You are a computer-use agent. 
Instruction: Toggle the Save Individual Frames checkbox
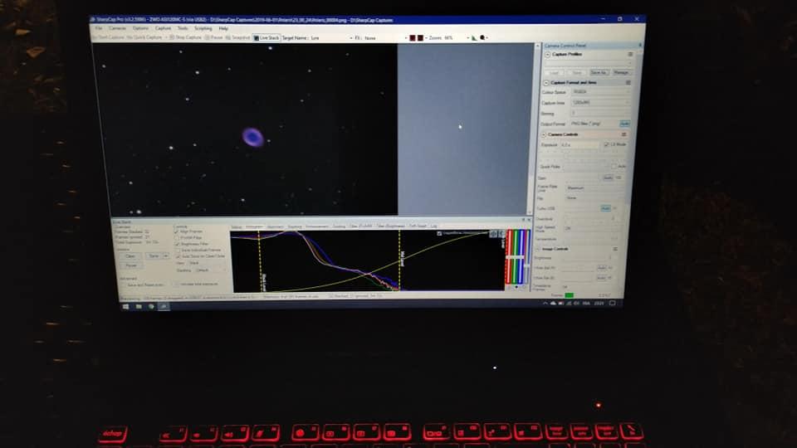click(178, 251)
